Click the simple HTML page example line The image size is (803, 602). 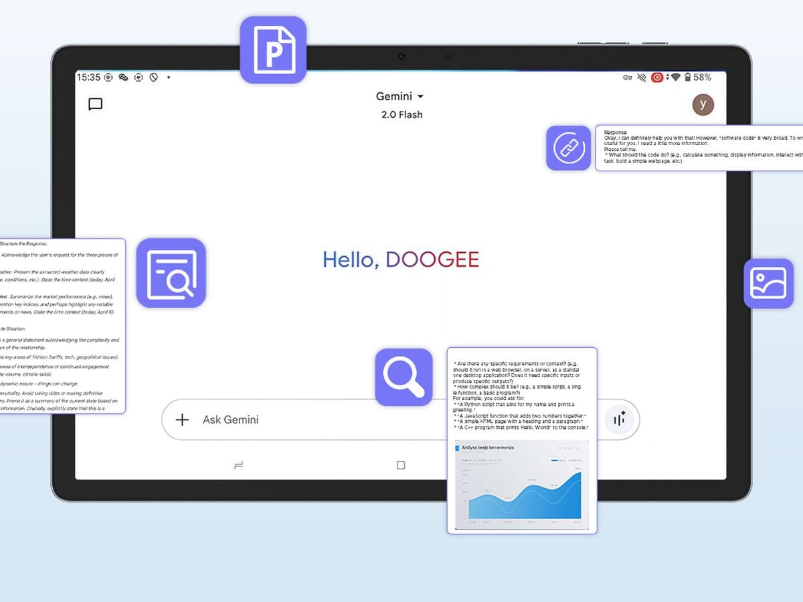[x=519, y=421]
